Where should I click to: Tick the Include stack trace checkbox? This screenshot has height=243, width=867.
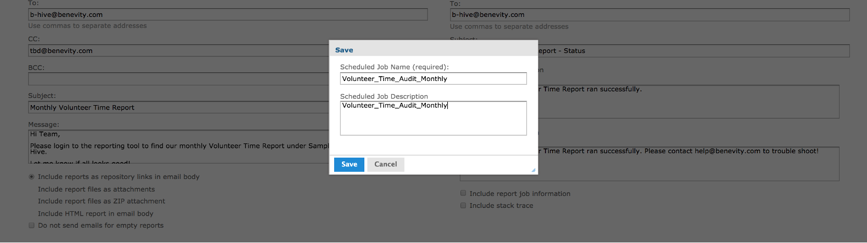pyautogui.click(x=463, y=206)
